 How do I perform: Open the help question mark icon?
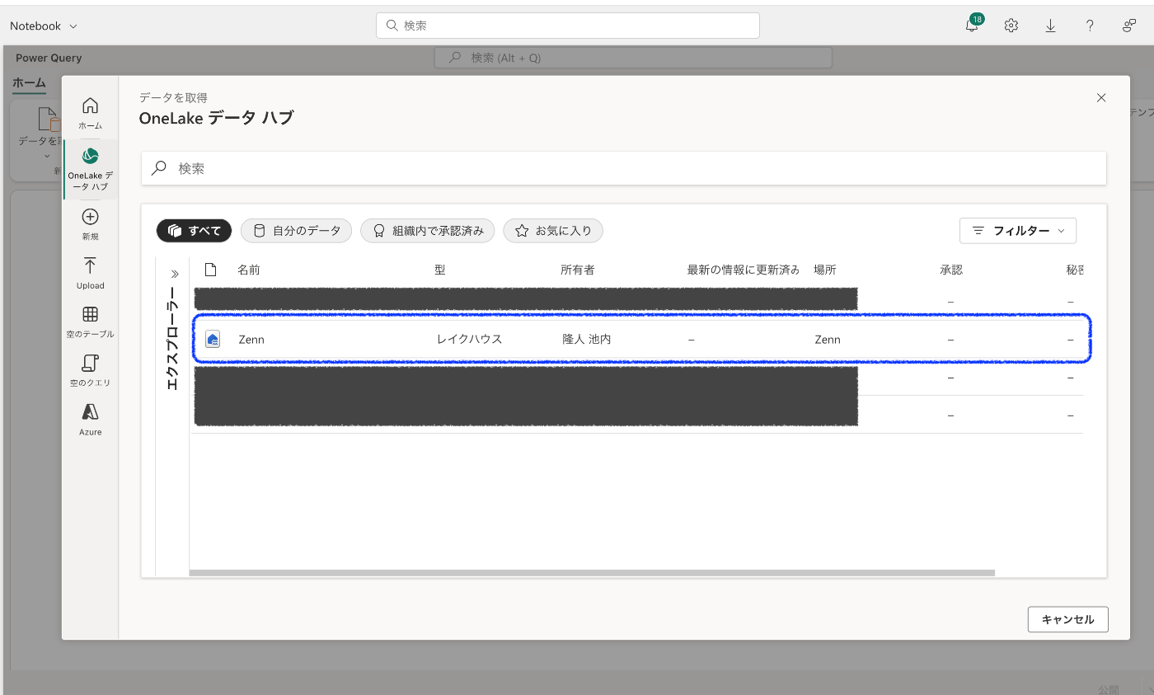1090,26
